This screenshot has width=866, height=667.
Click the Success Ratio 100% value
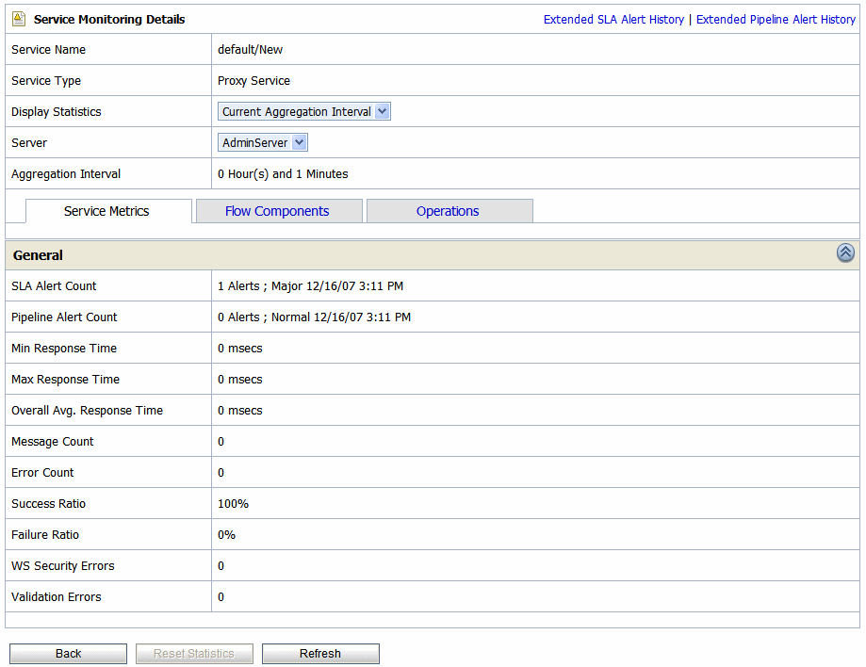point(233,503)
